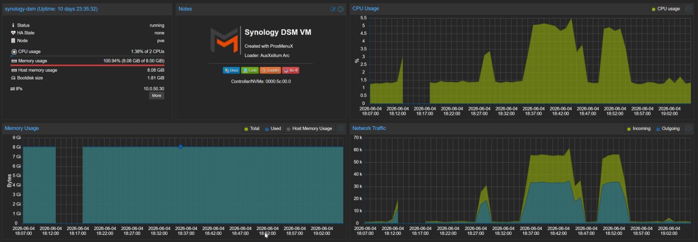The height and width of the screenshot is (242, 698).
Task: Click the Bootdisk size drive icon
Action: pyautogui.click(x=14, y=78)
